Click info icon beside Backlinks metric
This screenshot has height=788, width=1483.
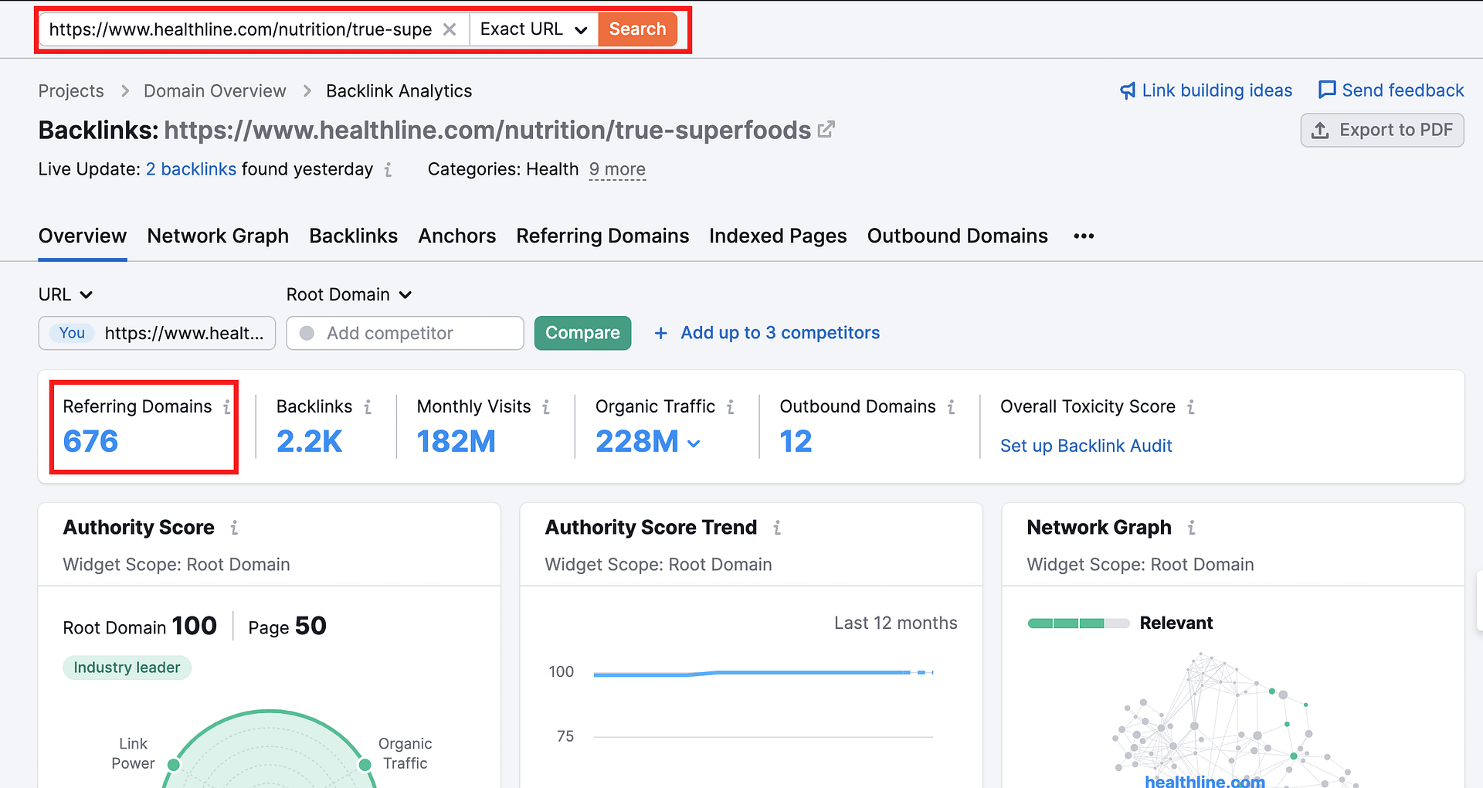point(368,407)
